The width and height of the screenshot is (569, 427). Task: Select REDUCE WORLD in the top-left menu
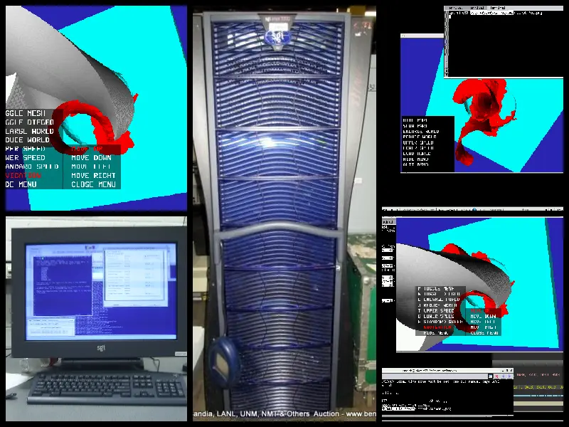(28, 140)
